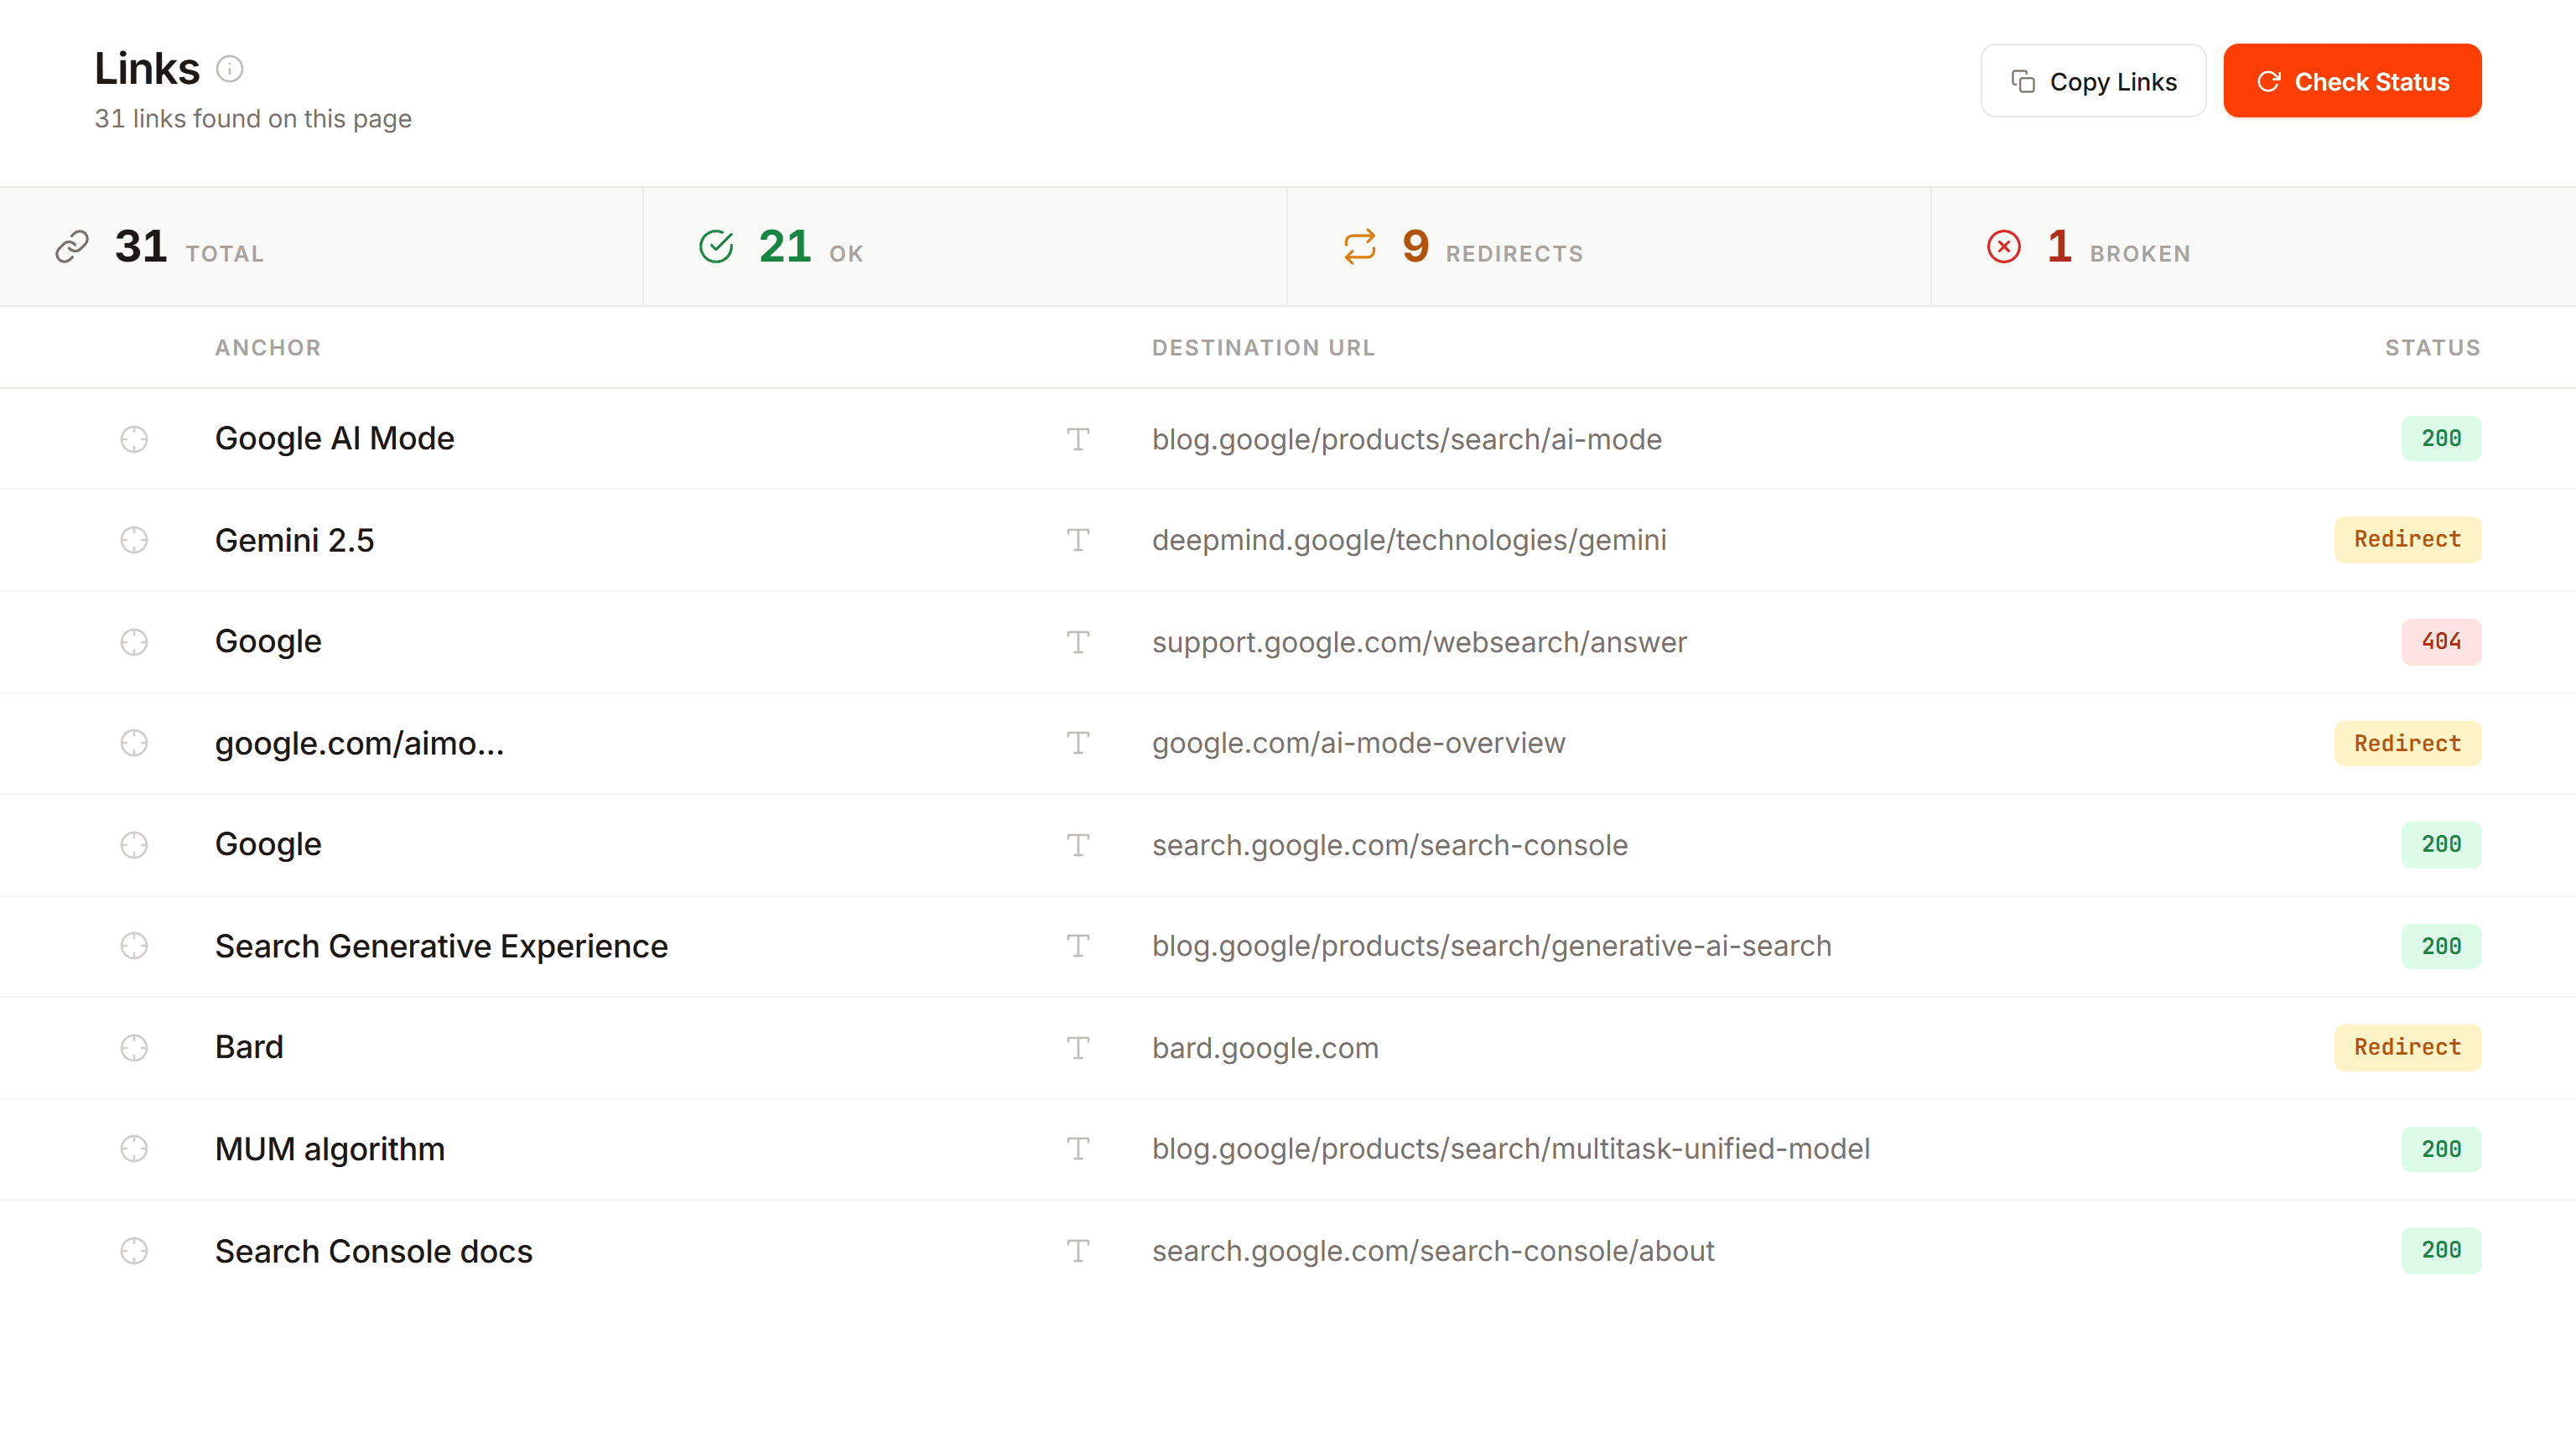This screenshot has width=2576, height=1442.
Task: Open blog.google generative-ai-search URL
Action: tap(1492, 946)
